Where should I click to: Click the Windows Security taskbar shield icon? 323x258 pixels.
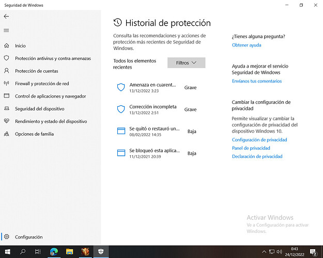coord(101,251)
